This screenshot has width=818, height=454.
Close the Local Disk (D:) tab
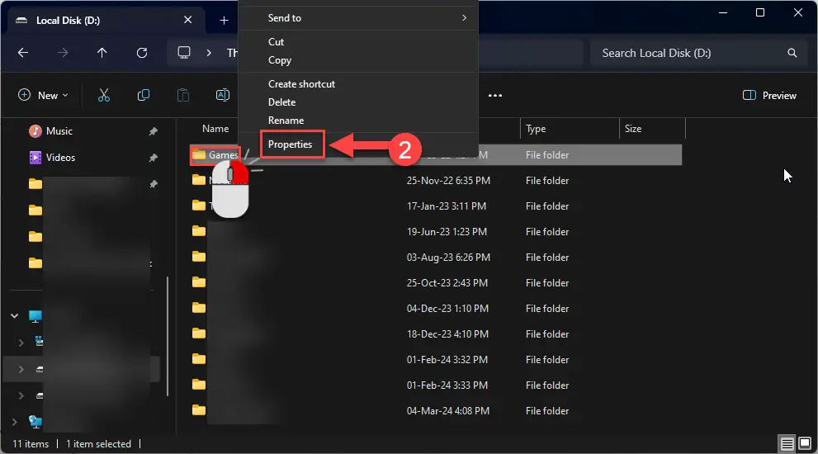[x=188, y=20]
